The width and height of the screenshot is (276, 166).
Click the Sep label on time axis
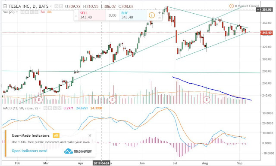[x=240, y=163]
